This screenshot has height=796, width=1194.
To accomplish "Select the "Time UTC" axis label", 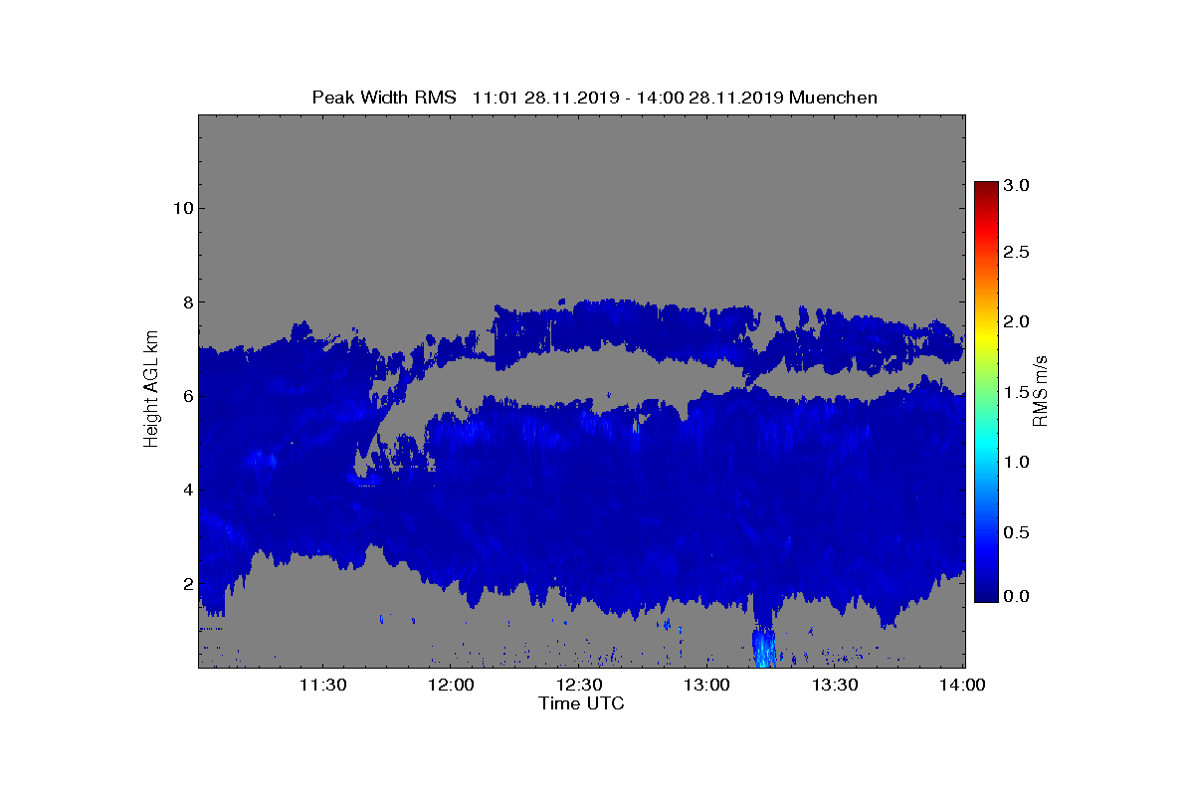I will [x=581, y=703].
